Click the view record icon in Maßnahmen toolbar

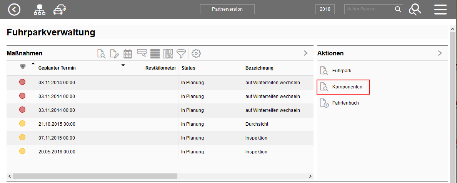point(101,54)
